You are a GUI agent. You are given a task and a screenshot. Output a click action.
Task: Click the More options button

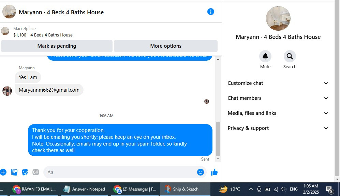(x=166, y=46)
